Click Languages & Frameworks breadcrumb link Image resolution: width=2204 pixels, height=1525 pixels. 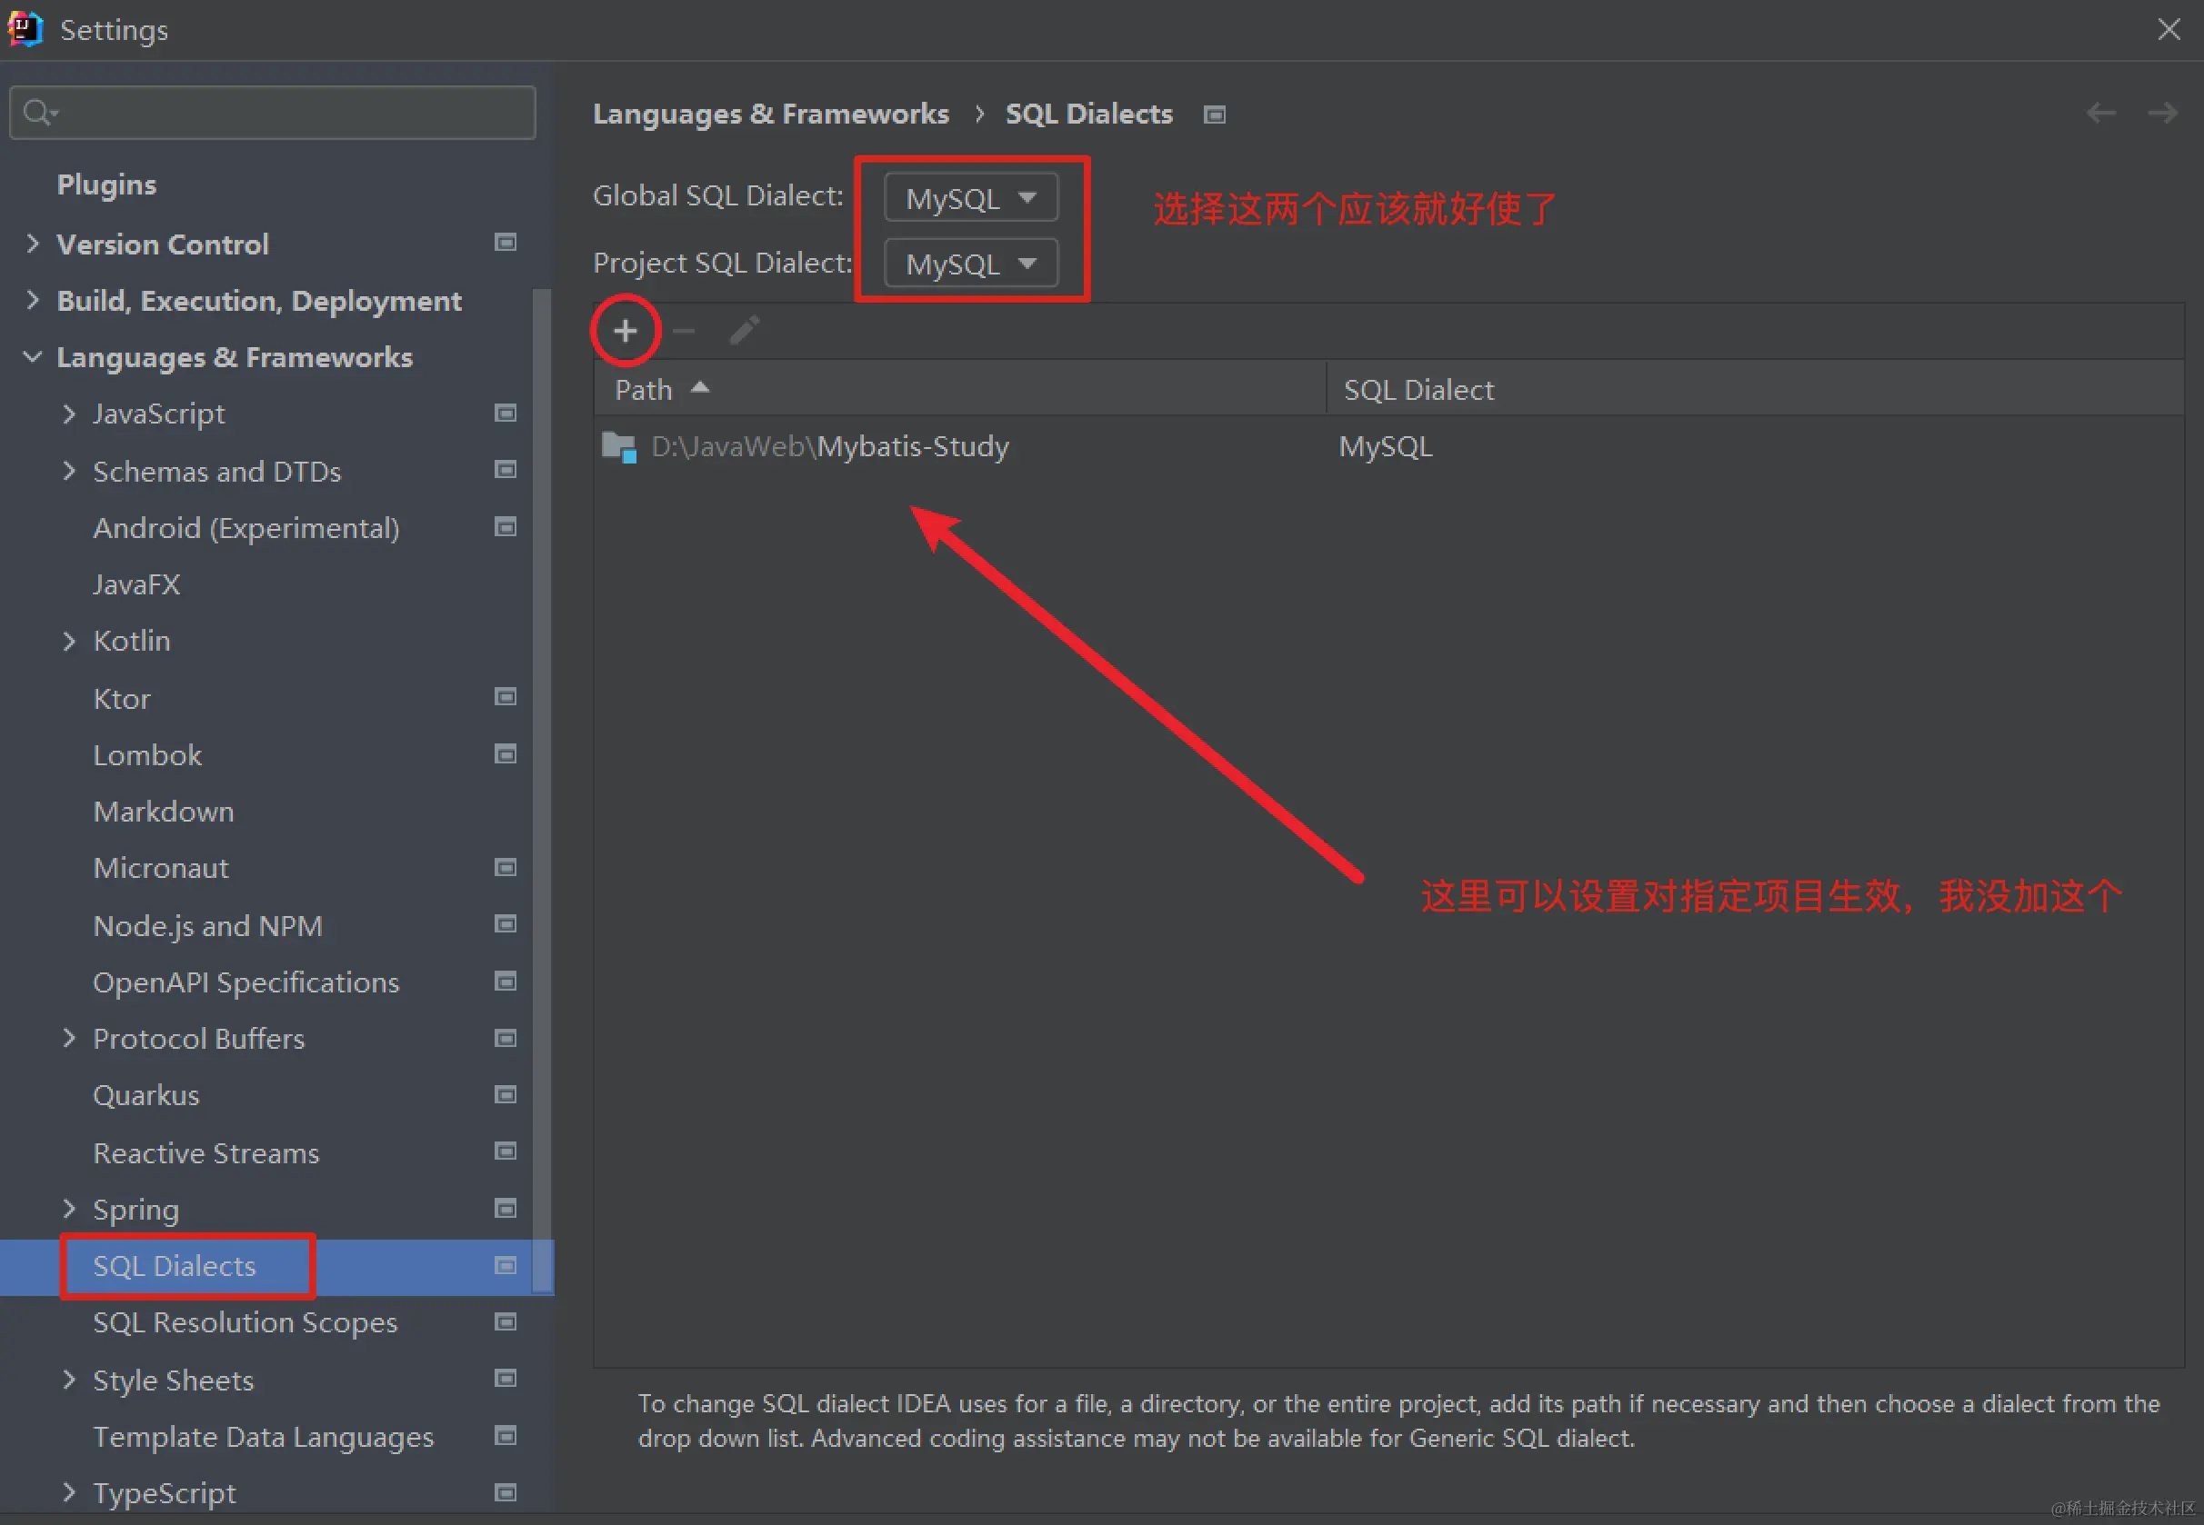pyautogui.click(x=770, y=114)
